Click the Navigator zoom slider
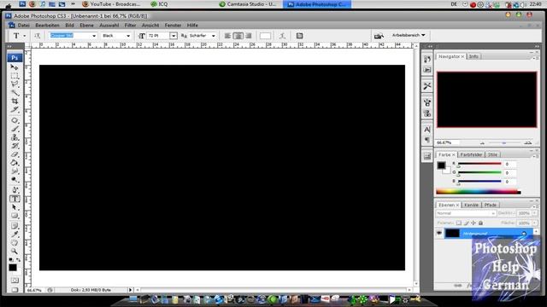The height and width of the screenshot is (307, 547). [x=503, y=142]
